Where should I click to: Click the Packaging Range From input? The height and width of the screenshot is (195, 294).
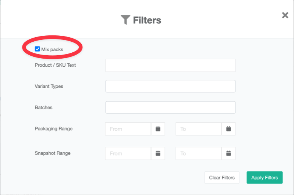pyautogui.click(x=128, y=129)
